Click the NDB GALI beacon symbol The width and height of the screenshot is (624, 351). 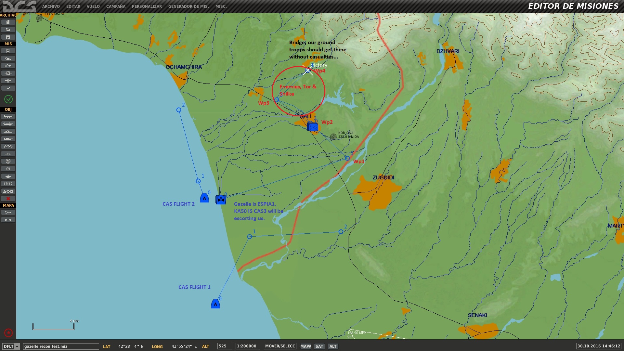pos(333,137)
